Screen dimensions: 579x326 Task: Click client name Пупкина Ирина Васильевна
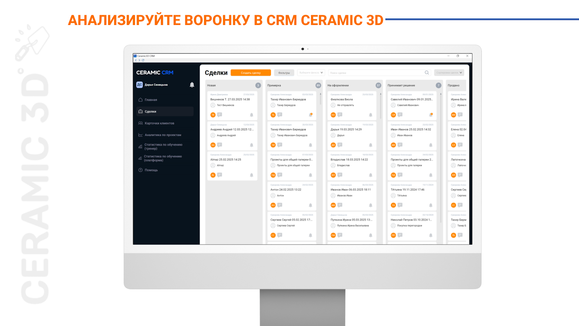point(353,226)
